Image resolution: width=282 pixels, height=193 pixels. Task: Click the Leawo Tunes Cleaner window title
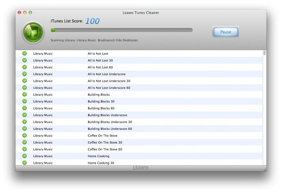coord(141,13)
